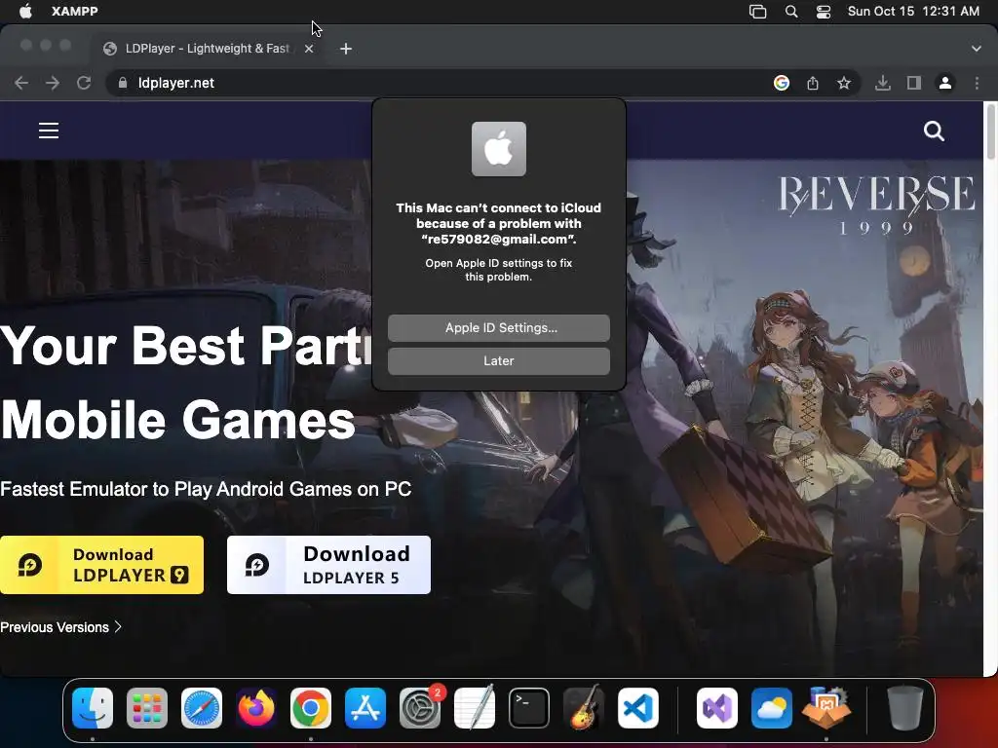Open the Chrome profile icon

945,83
